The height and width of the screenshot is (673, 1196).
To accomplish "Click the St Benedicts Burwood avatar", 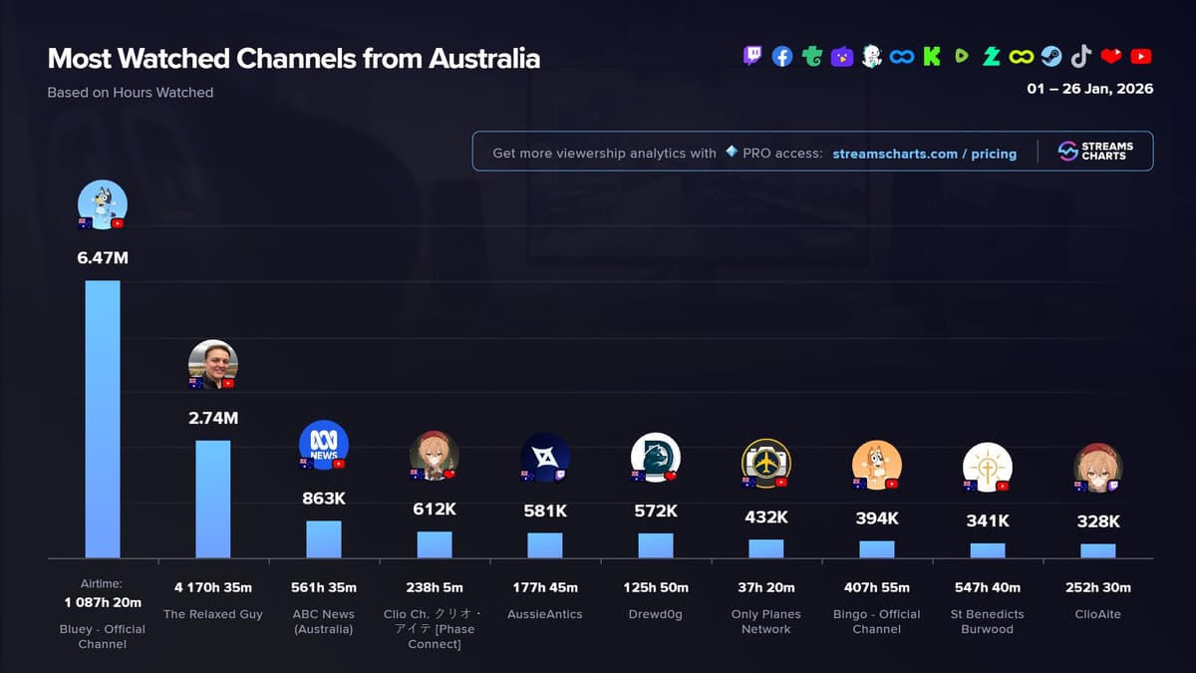I will [x=988, y=467].
